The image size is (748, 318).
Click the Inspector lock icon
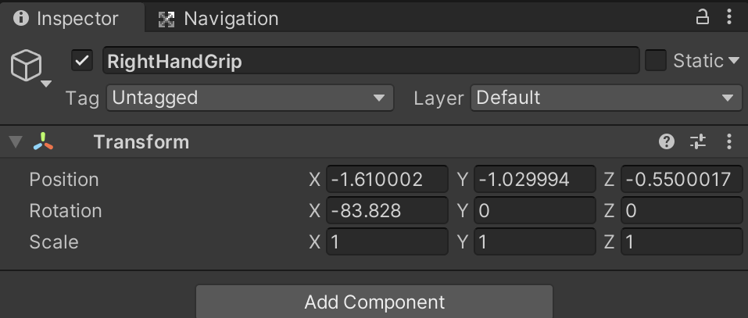click(702, 17)
